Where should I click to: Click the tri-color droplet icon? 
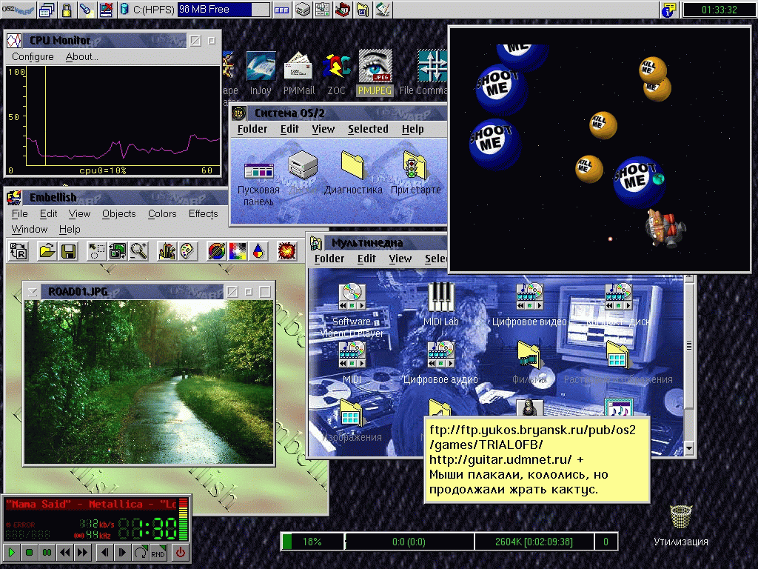point(258,251)
